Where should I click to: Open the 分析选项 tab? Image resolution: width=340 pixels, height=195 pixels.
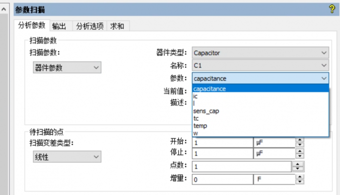tap(90, 26)
